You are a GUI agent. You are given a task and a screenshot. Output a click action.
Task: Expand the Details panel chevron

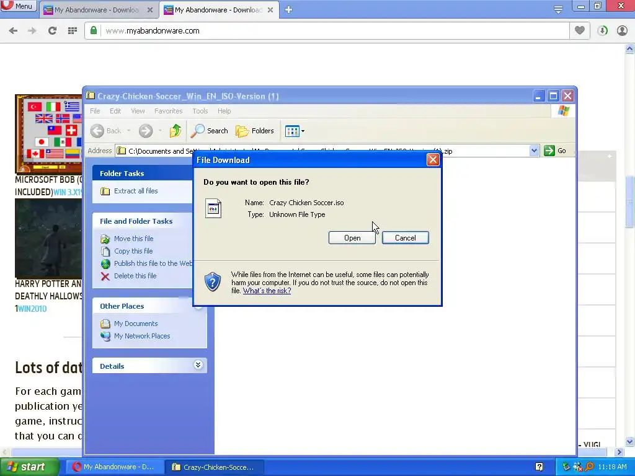198,365
